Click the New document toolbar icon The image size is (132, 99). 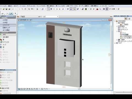coord(1,9)
